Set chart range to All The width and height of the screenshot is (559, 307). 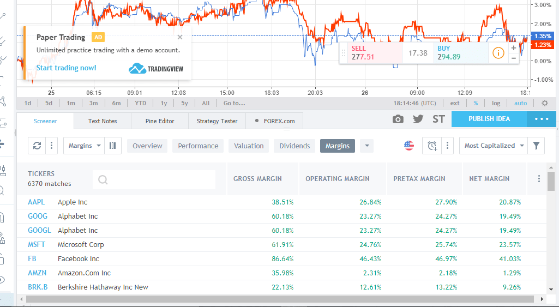[x=206, y=103]
